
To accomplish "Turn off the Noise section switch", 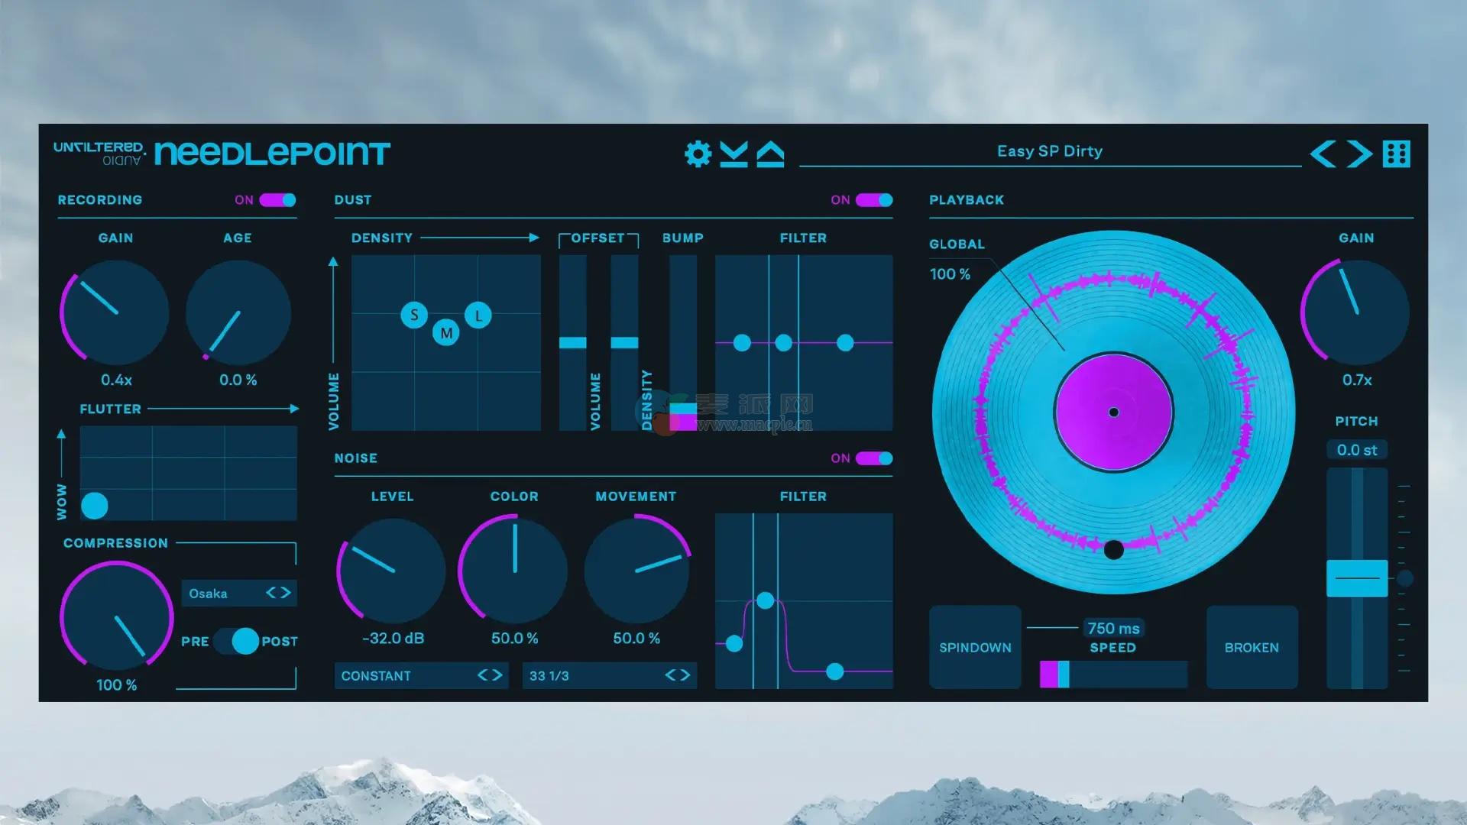I will click(x=874, y=458).
